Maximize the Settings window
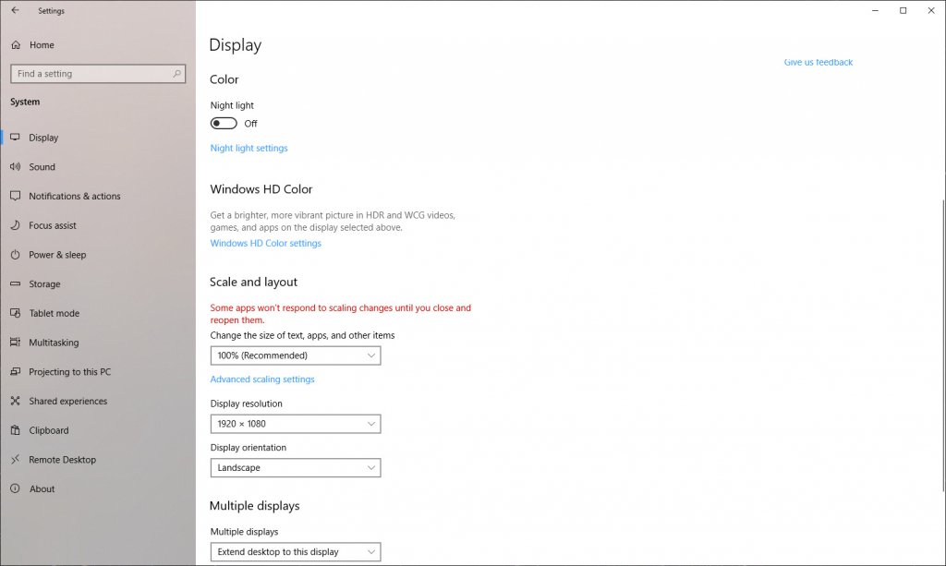Viewport: 946px width, 566px height. click(x=904, y=10)
